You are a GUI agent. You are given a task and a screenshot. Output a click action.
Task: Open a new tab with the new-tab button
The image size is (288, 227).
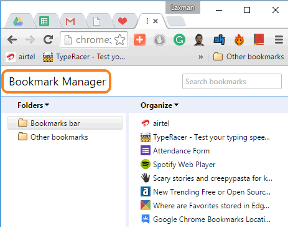pos(176,21)
